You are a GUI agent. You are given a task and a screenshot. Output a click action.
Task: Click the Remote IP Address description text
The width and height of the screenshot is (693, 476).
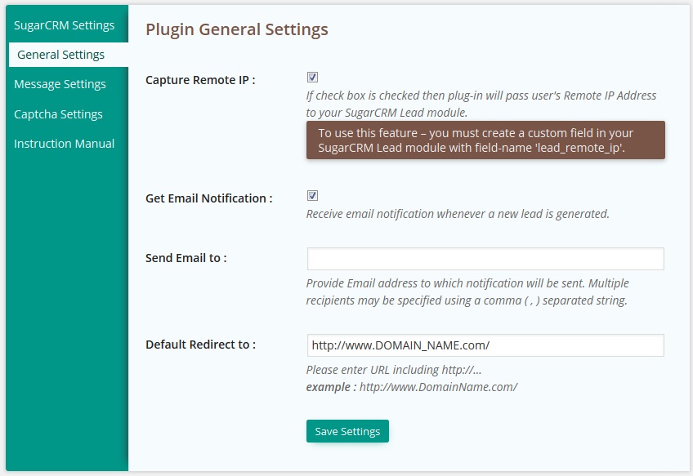click(481, 104)
